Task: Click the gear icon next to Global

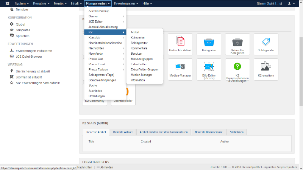Action: pos(12,24)
